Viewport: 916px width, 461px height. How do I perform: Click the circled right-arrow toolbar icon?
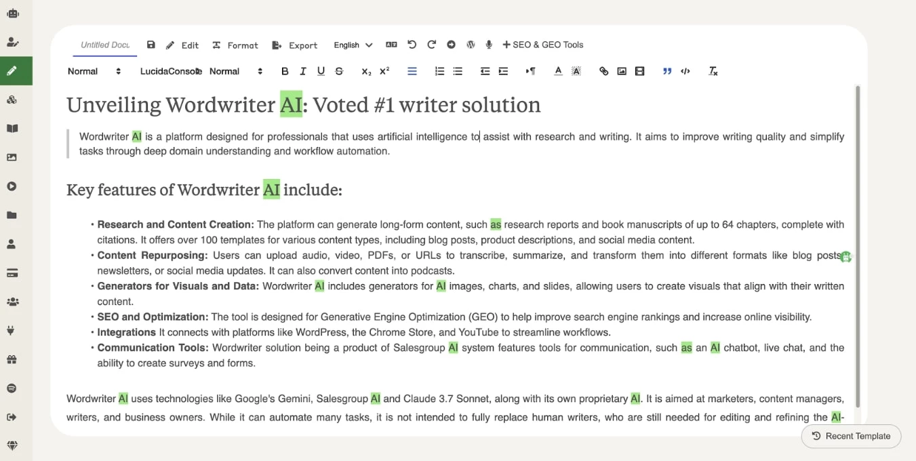pos(451,45)
